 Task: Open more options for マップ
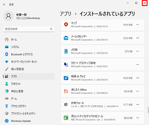tap(138, 25)
